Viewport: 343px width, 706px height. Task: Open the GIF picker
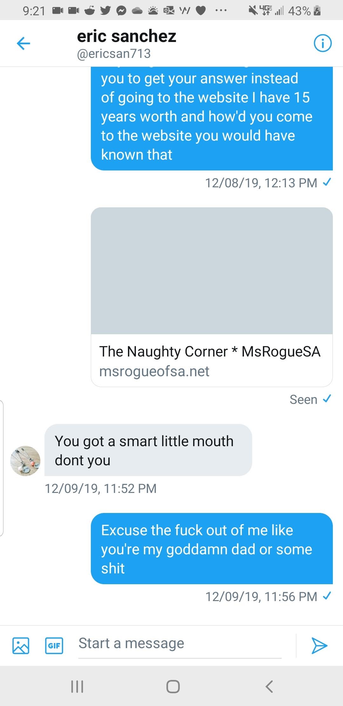pyautogui.click(x=54, y=645)
